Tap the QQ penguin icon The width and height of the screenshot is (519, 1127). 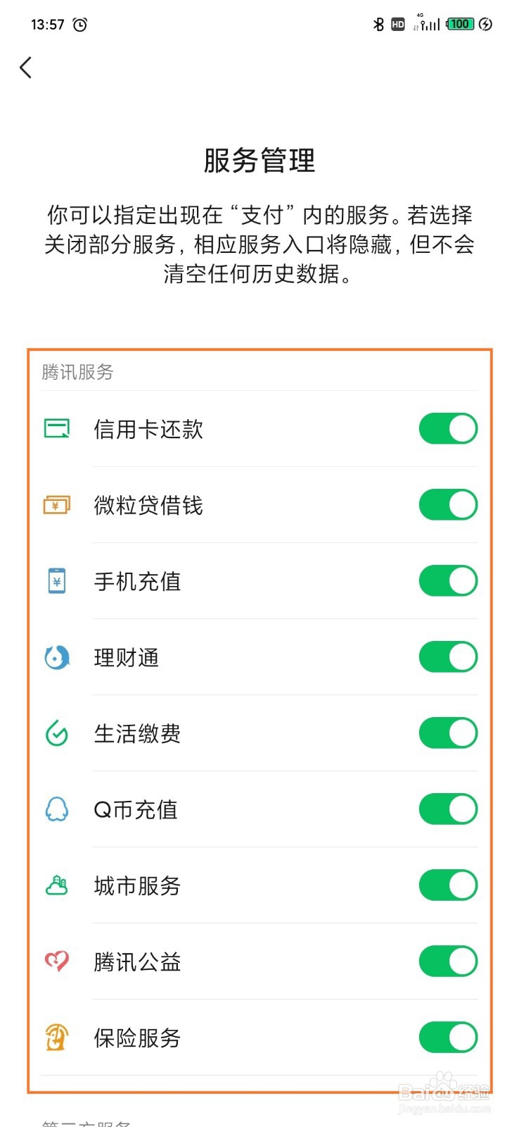pos(57,809)
